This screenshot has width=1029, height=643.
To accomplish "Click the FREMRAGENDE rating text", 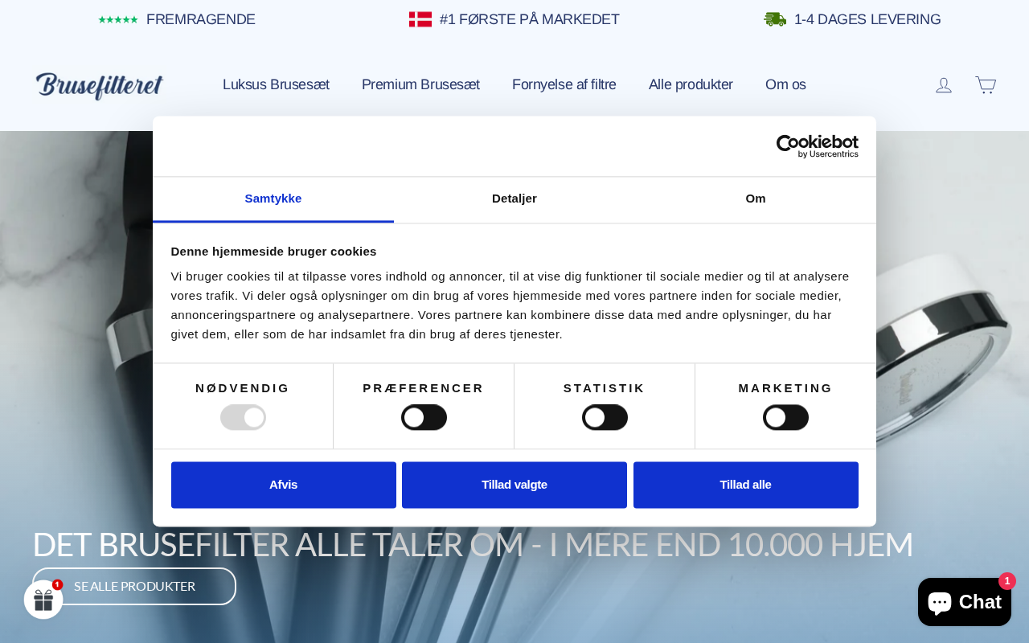I will click(x=201, y=19).
